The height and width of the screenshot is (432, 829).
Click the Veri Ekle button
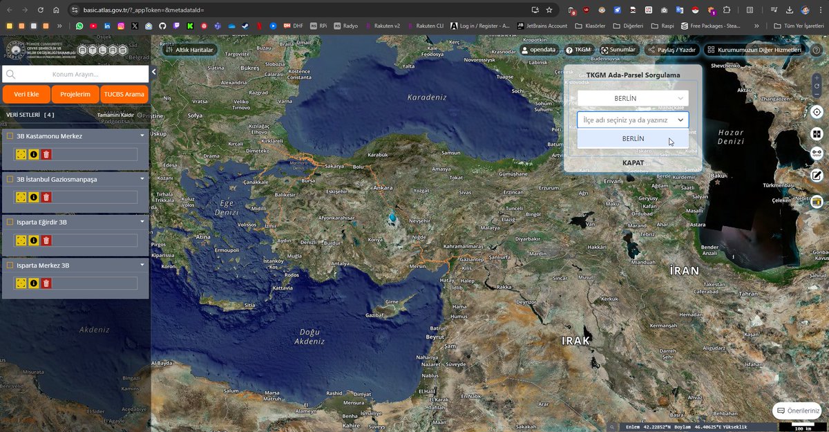click(x=26, y=94)
